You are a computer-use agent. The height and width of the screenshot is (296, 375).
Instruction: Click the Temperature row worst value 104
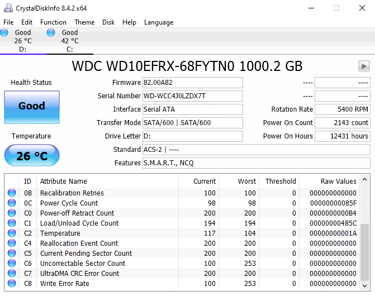(x=250, y=233)
